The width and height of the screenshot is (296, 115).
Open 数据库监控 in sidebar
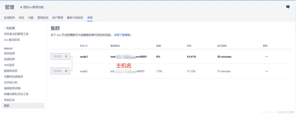click(11, 71)
